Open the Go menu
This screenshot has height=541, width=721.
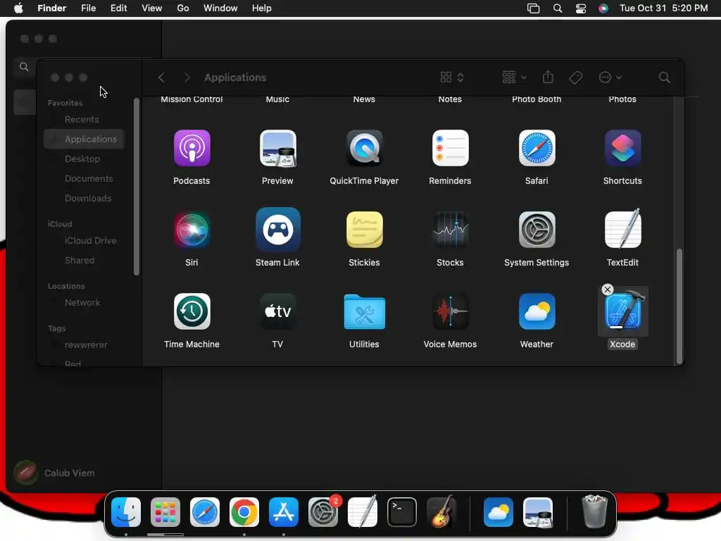(183, 8)
